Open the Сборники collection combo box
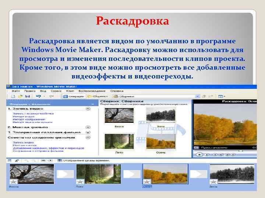This screenshot has height=198, width=265. [156, 96]
